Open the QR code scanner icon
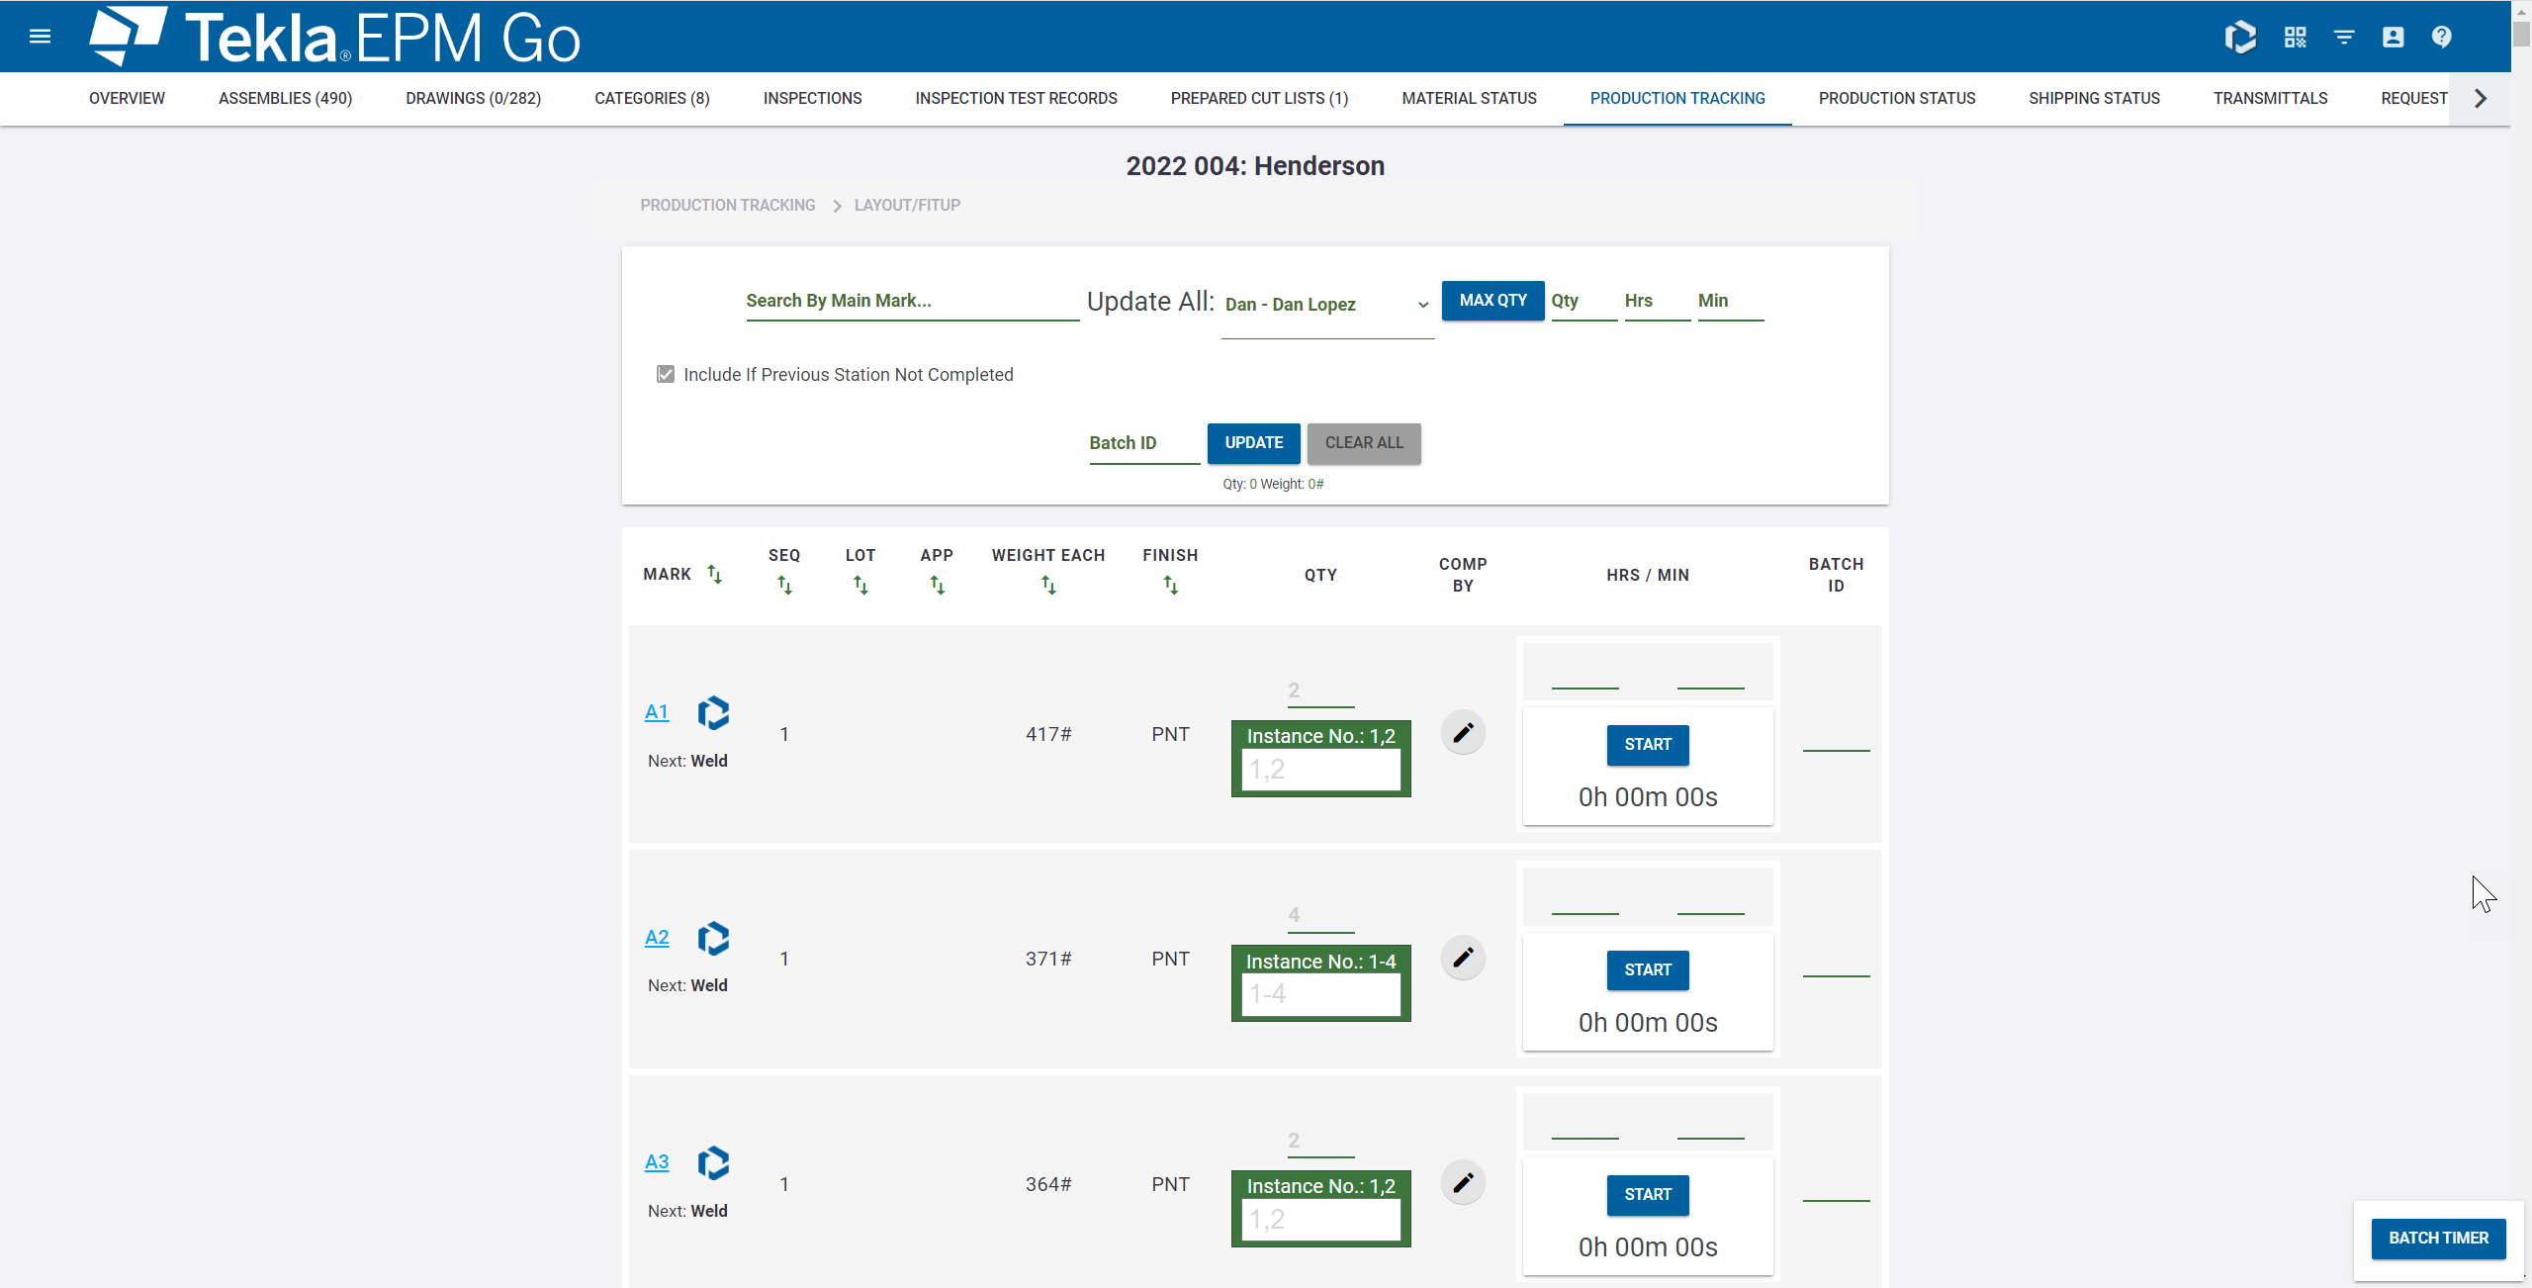Screen dimensions: 2532x1288 tap(2295, 37)
